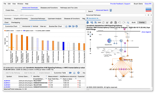Open the Window menu
This screenshot has width=155, height=93.
pyautogui.click(x=20, y=4)
